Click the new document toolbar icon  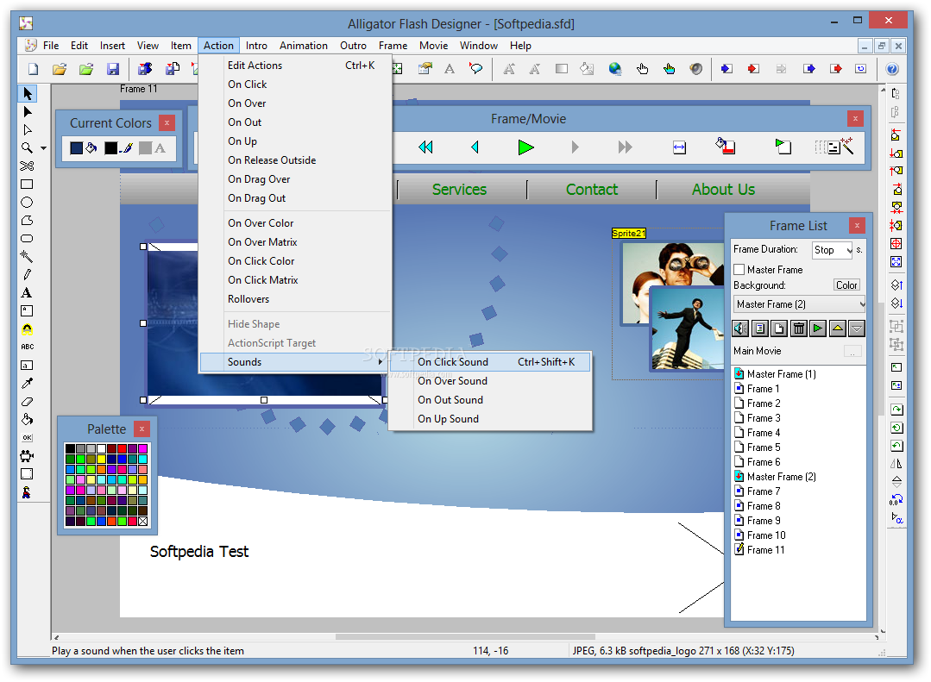(34, 69)
